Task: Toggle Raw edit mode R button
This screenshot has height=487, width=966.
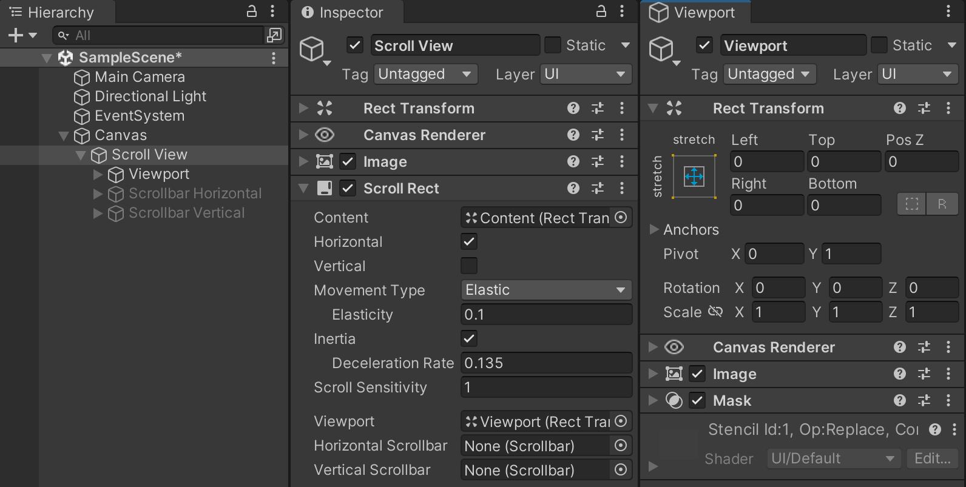Action: [942, 204]
